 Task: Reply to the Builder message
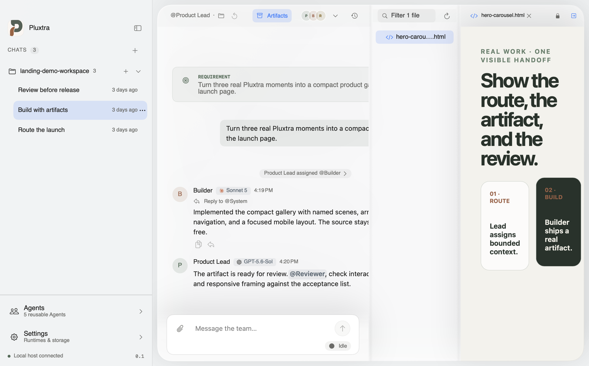pos(211,245)
